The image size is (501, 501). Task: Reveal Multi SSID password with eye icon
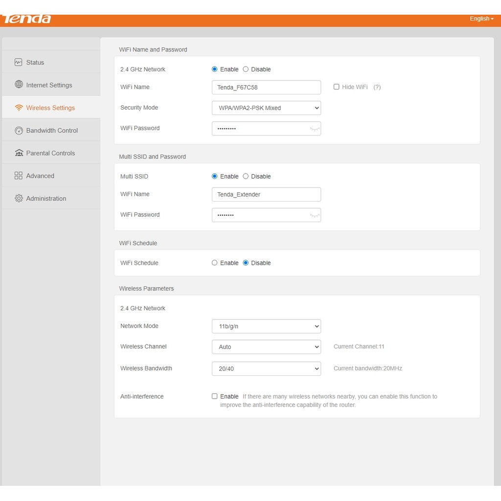point(315,215)
